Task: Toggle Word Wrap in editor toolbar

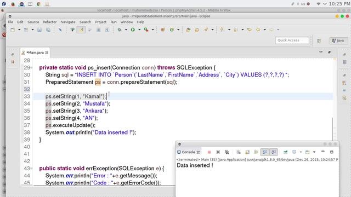Action: coord(90,30)
